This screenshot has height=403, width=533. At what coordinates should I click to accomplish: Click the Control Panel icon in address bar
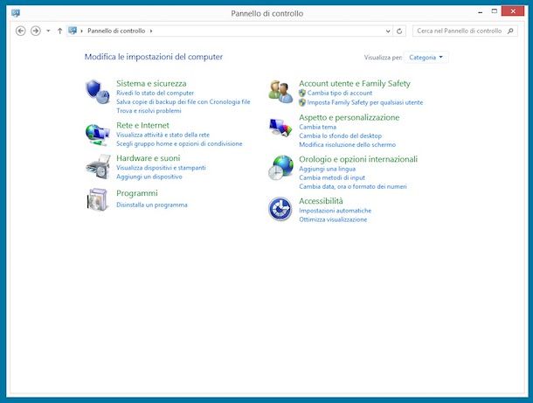pyautogui.click(x=73, y=31)
